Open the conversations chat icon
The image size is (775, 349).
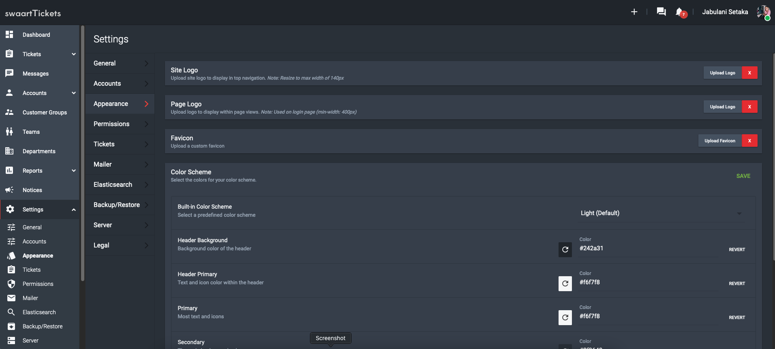[661, 12]
